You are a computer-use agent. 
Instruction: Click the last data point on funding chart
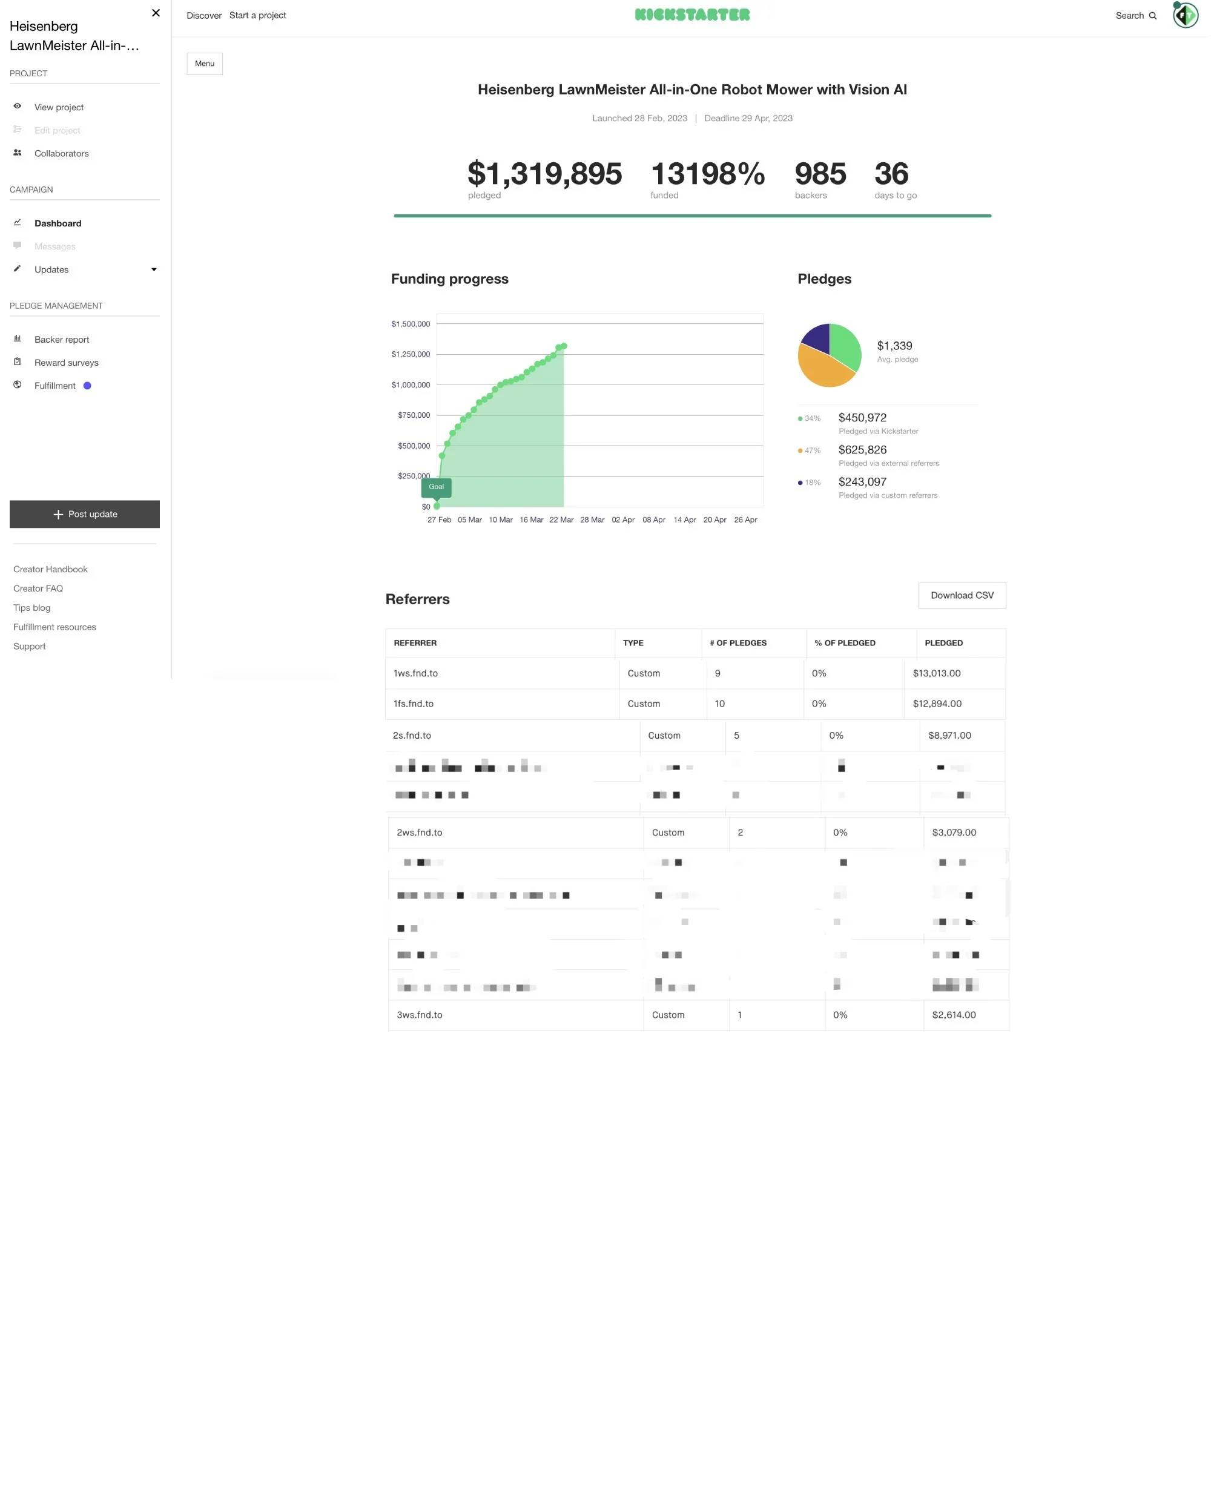pyautogui.click(x=564, y=346)
